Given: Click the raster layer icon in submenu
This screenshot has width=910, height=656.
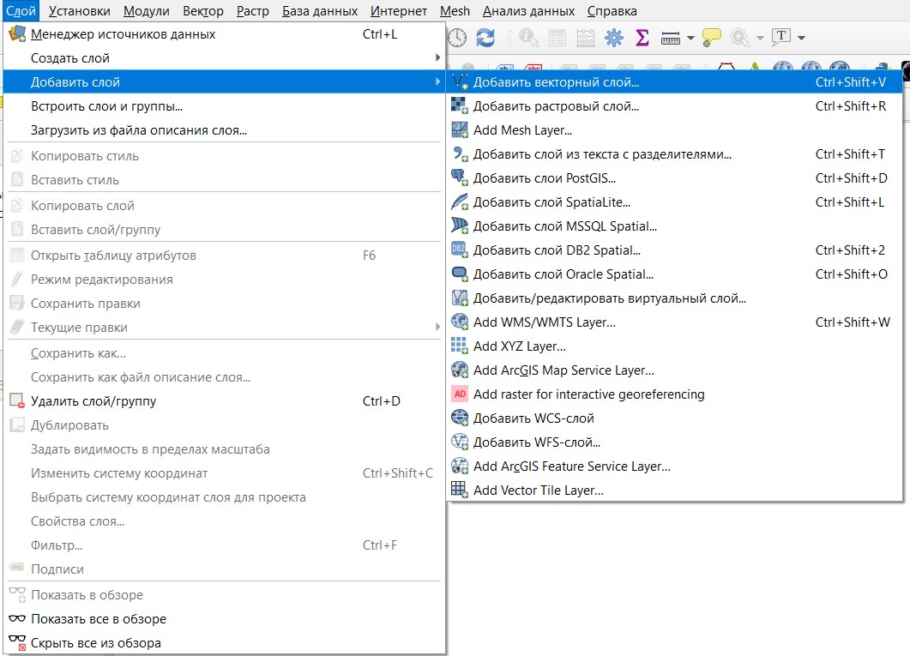Looking at the screenshot, I should (x=460, y=105).
